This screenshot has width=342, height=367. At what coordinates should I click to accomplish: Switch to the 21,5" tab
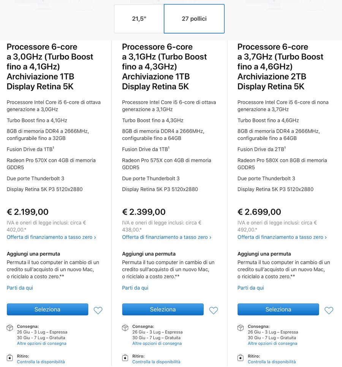138,18
